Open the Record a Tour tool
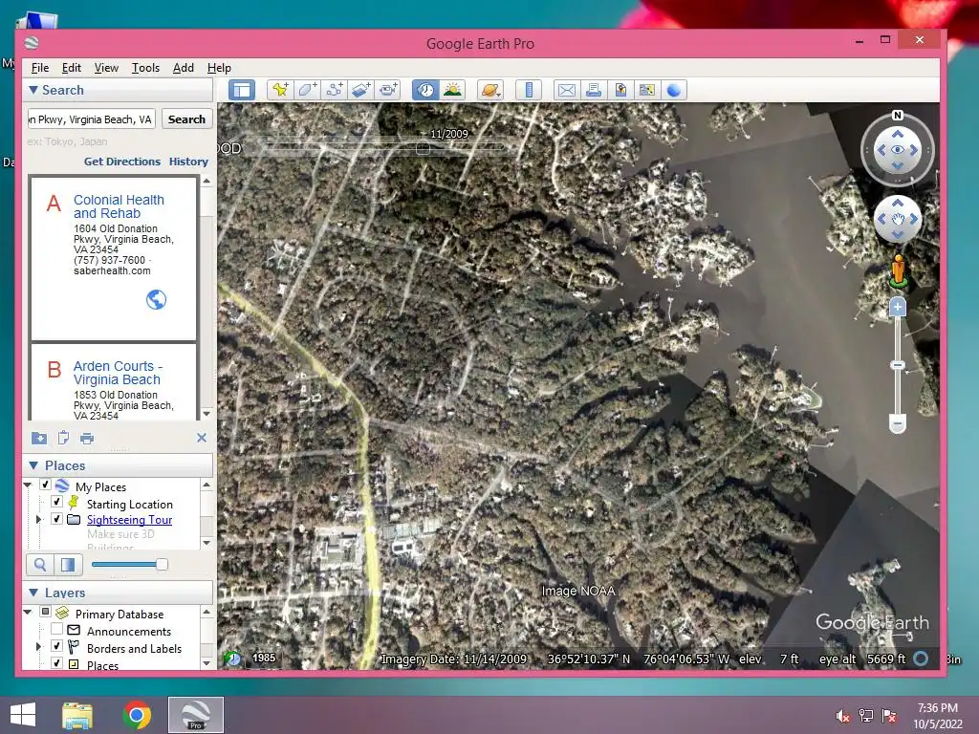979x734 pixels. click(388, 90)
